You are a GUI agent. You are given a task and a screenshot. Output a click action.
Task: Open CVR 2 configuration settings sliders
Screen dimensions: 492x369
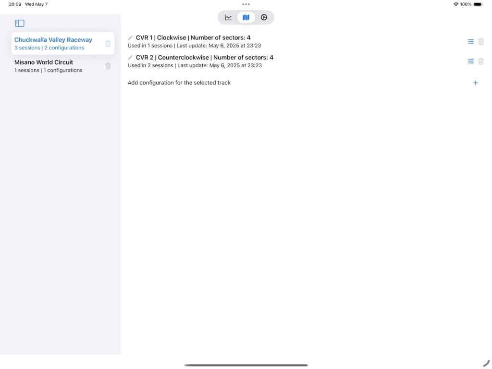pyautogui.click(x=471, y=61)
